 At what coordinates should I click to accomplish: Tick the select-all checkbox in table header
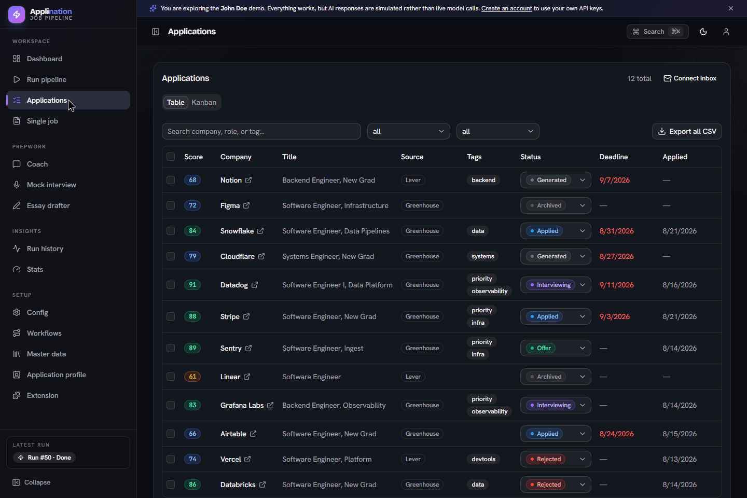(171, 157)
